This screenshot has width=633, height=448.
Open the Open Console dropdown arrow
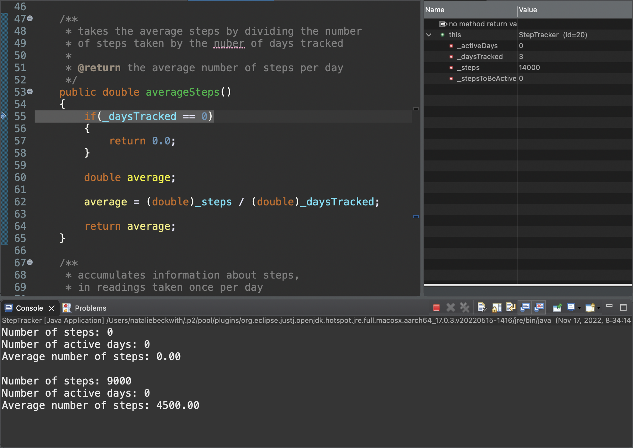click(598, 308)
